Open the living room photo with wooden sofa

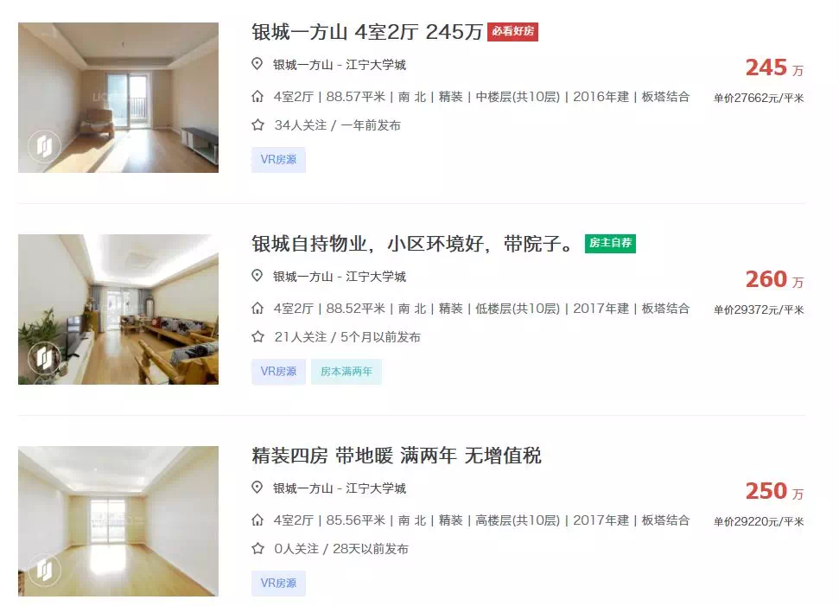[x=118, y=309]
